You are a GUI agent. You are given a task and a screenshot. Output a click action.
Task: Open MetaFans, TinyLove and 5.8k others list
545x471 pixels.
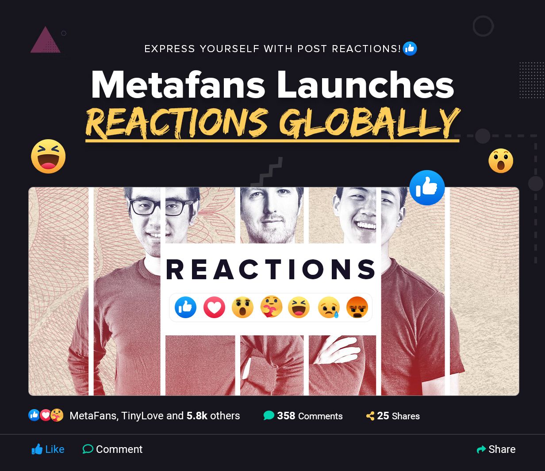[x=155, y=416]
